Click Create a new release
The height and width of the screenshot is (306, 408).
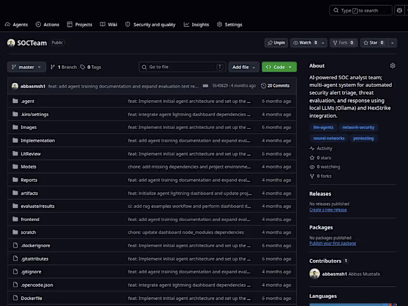(x=328, y=210)
